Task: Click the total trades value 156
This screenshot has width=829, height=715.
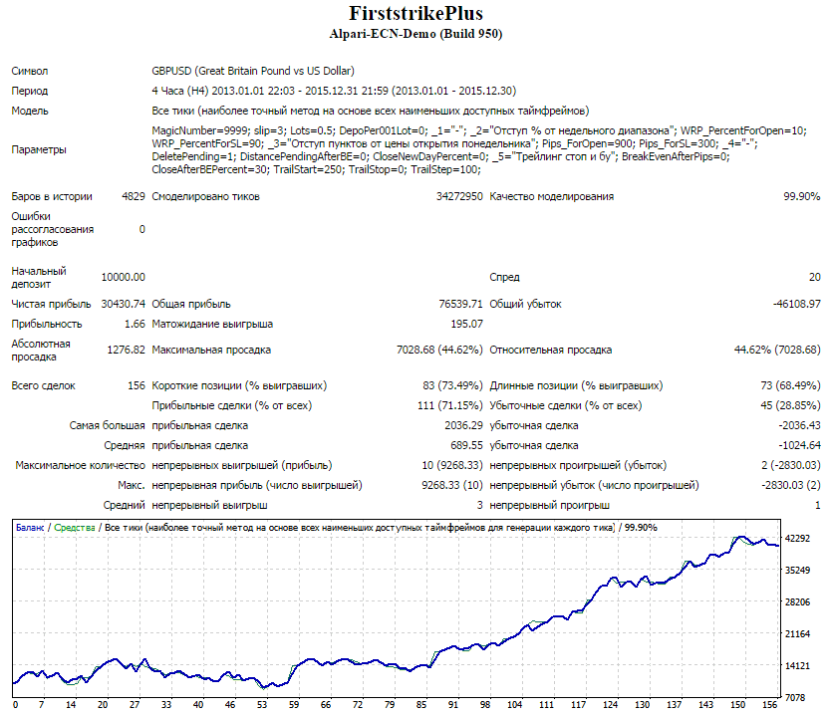Action: click(x=137, y=385)
